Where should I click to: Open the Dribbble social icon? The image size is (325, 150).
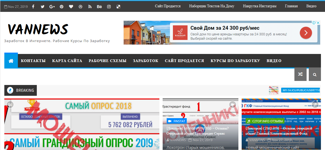[x=80, y=6]
